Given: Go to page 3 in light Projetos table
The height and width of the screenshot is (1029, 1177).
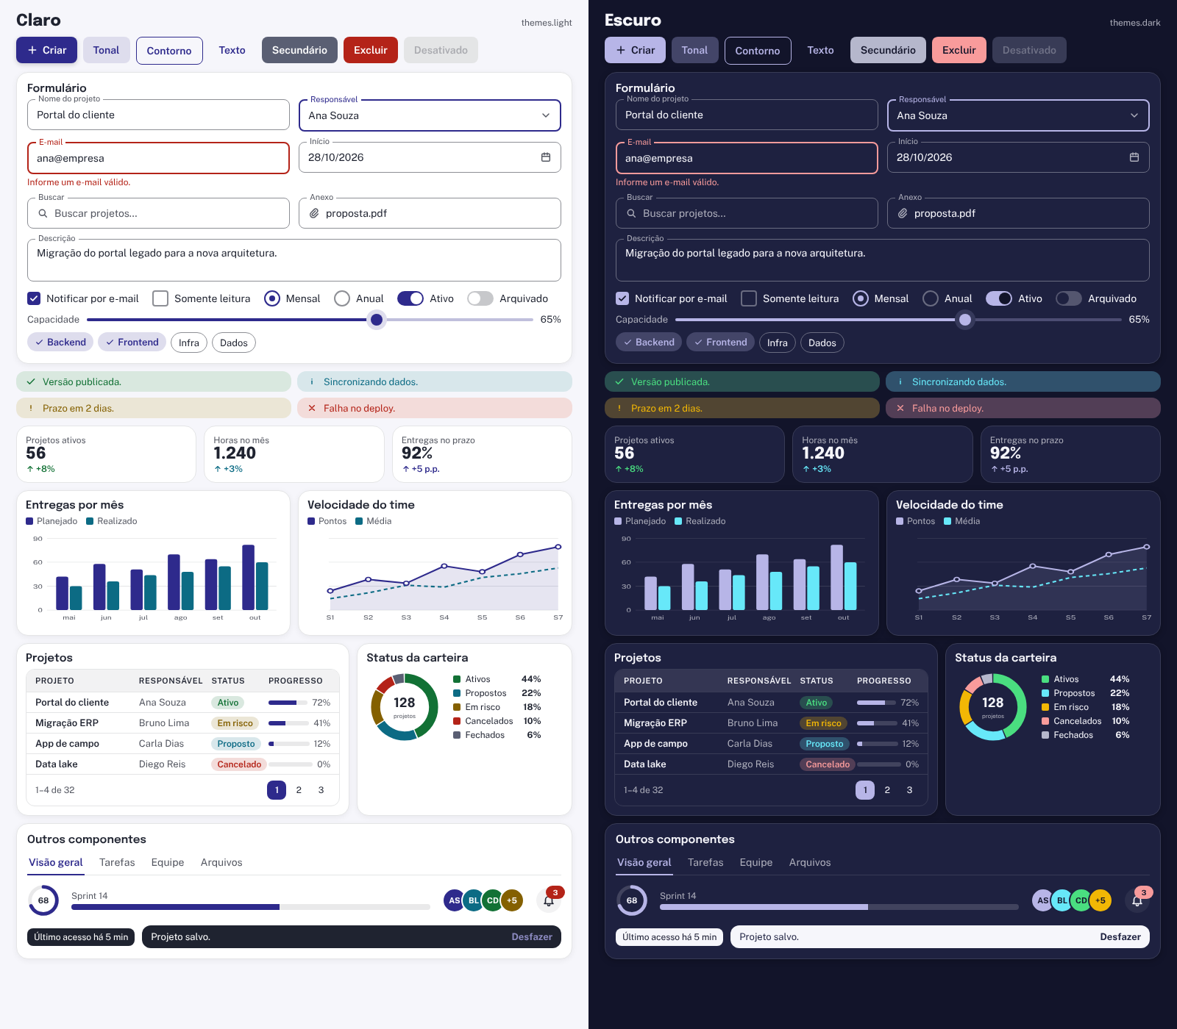Looking at the screenshot, I should (x=321, y=790).
